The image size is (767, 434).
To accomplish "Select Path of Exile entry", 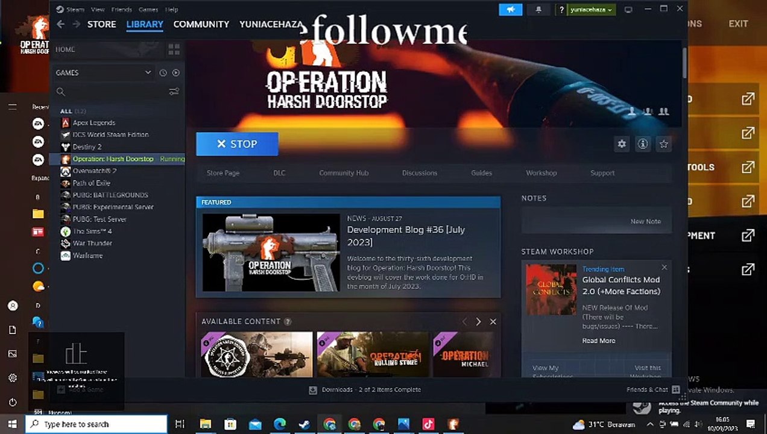I will click(x=92, y=183).
